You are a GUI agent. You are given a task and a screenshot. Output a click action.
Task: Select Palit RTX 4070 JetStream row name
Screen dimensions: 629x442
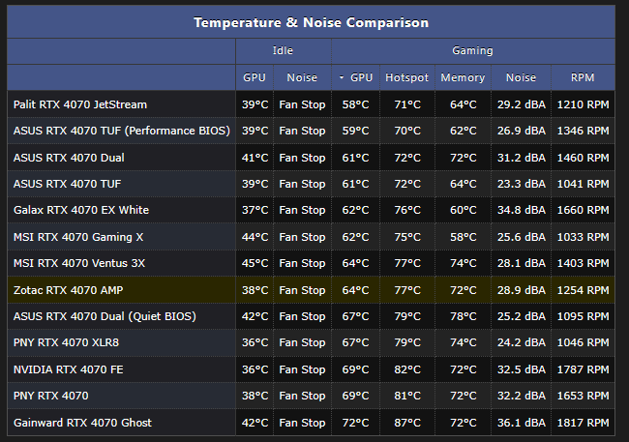pyautogui.click(x=80, y=104)
